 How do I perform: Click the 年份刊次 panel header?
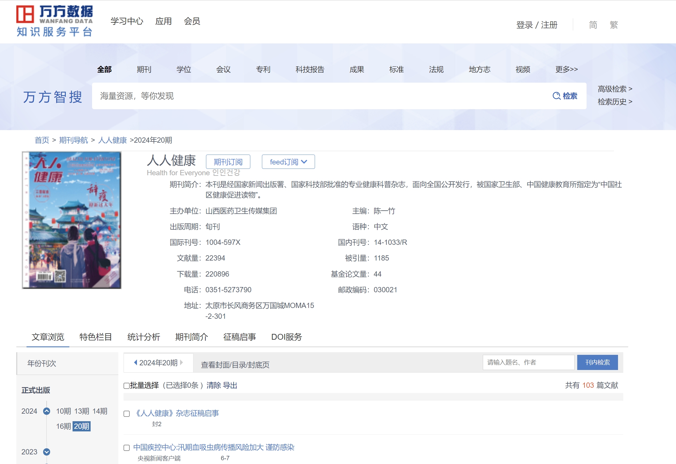tap(68, 363)
